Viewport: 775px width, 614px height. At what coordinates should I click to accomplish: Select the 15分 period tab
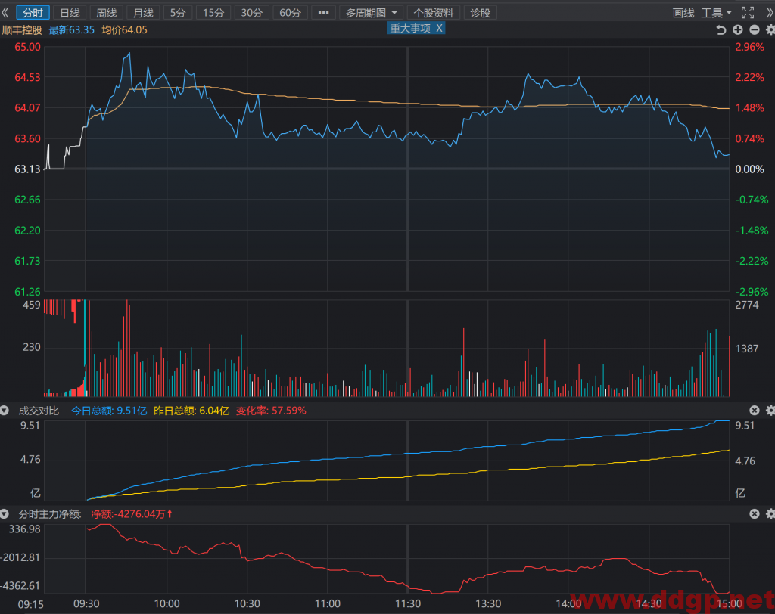point(213,13)
